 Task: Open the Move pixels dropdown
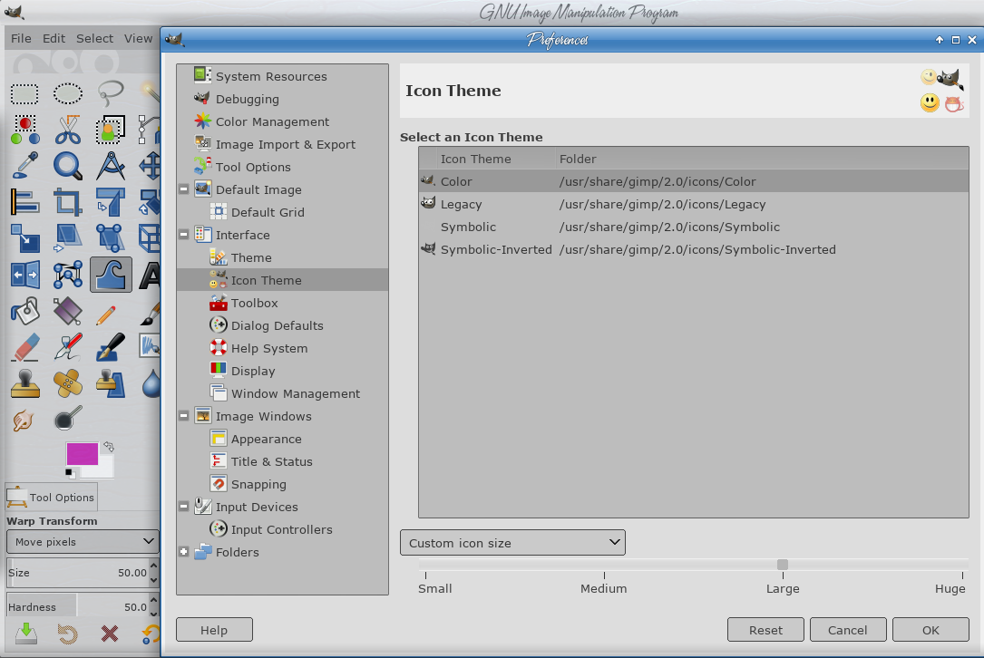[x=83, y=542]
